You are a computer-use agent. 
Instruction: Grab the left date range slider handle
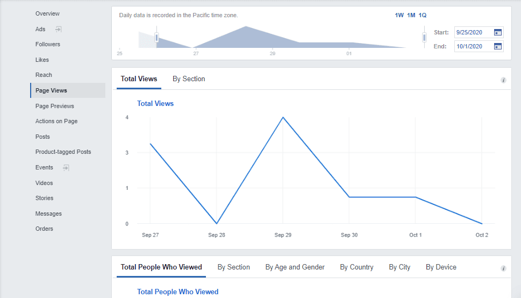click(x=156, y=37)
